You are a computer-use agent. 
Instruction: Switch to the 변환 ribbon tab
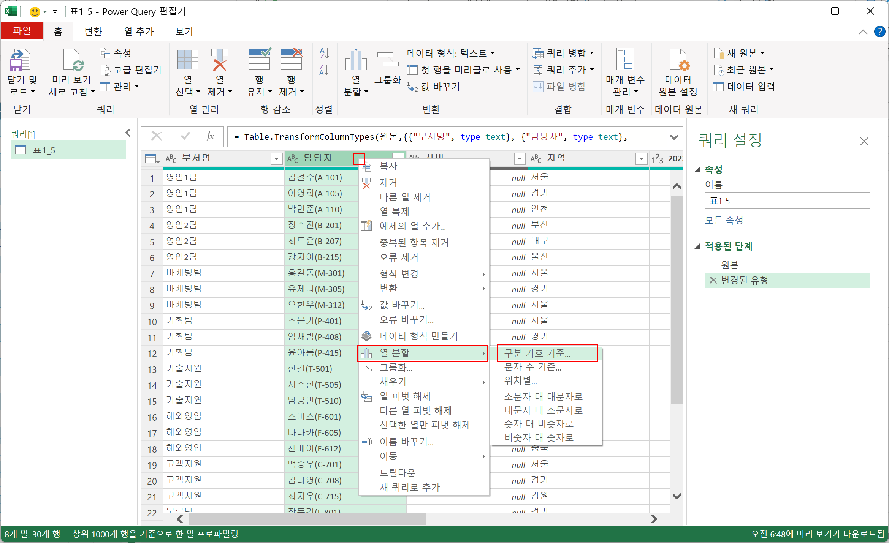[x=93, y=32]
